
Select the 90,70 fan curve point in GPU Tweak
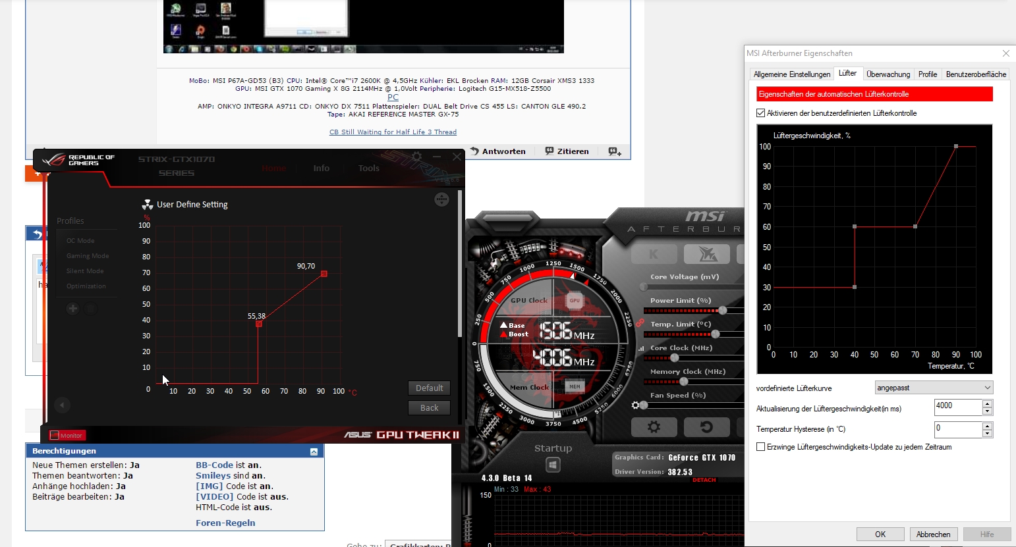click(x=324, y=273)
